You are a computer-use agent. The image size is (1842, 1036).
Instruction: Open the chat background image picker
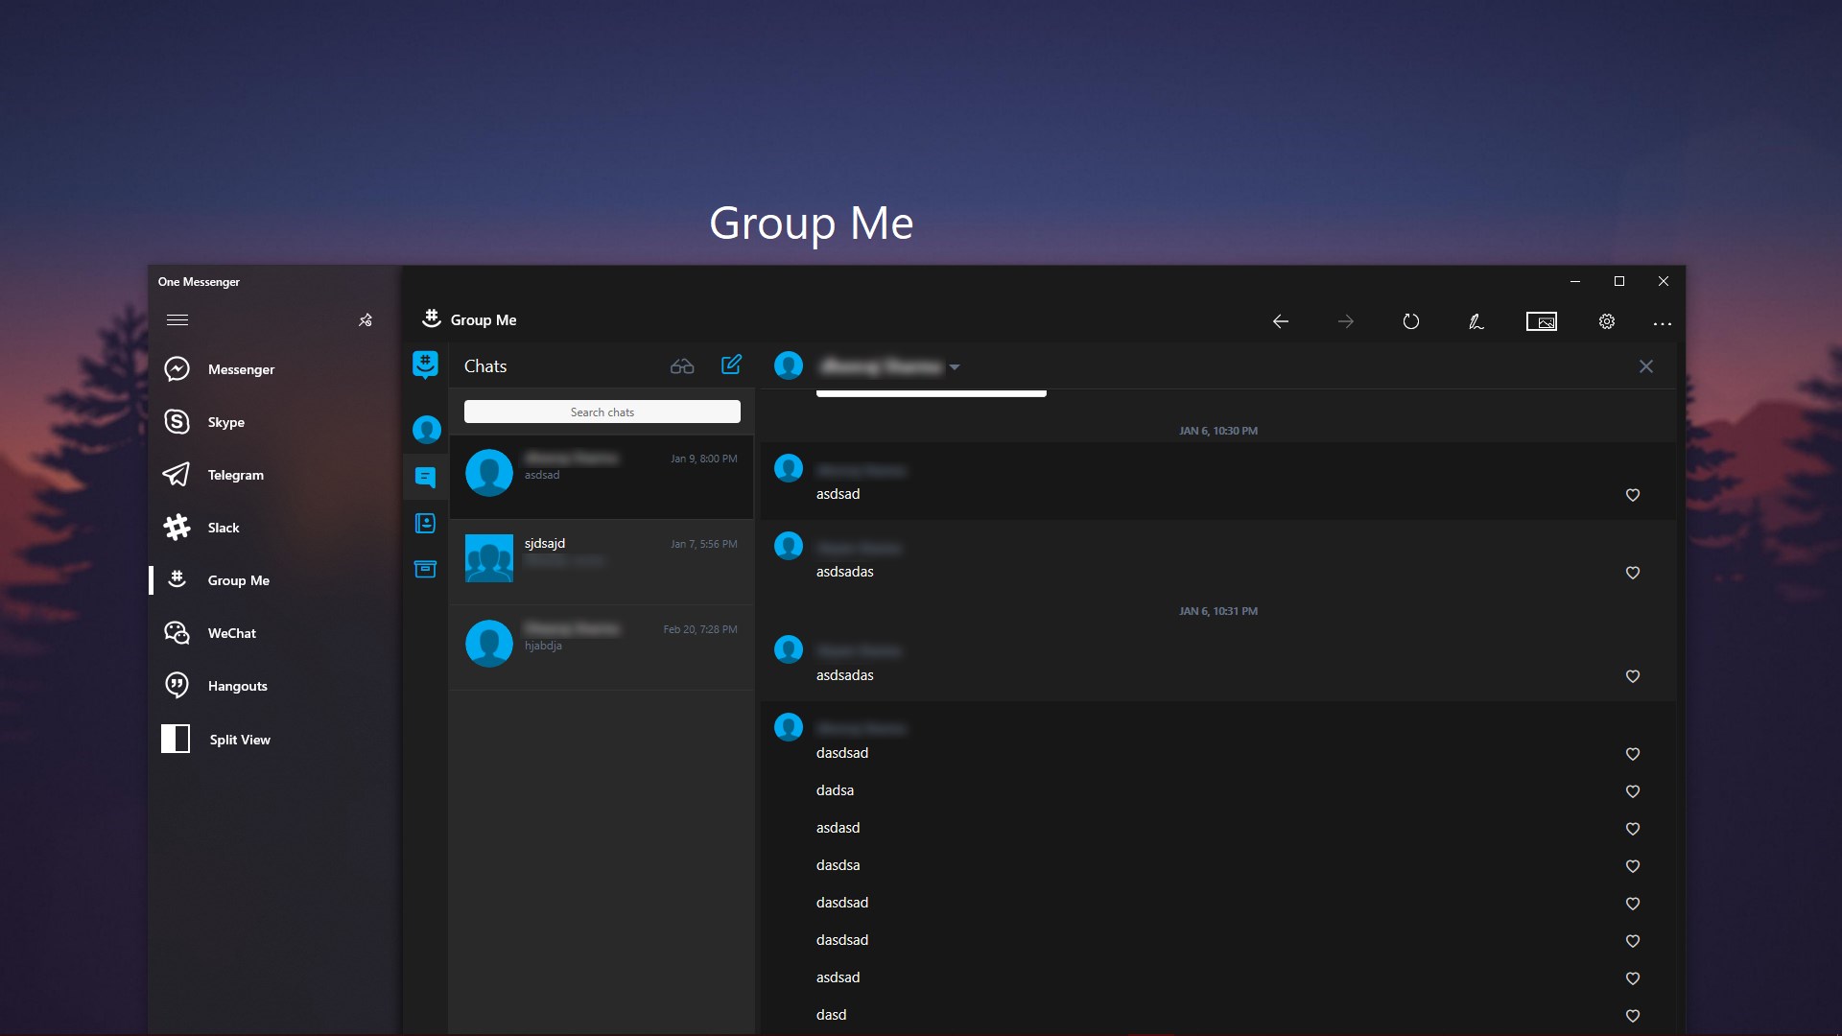[1543, 321]
